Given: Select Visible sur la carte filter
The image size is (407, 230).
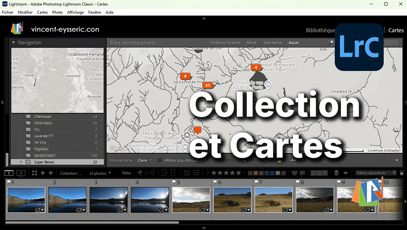Looking at the screenshot, I should 225,43.
